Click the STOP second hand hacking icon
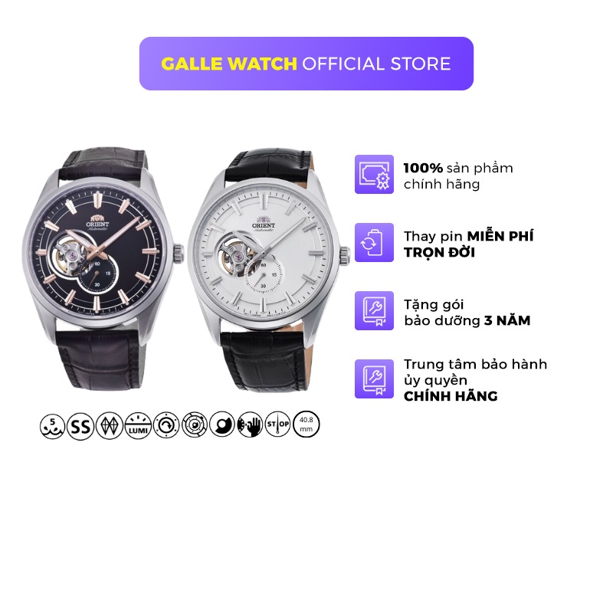Screen dimensions: 613x613 coord(278,425)
